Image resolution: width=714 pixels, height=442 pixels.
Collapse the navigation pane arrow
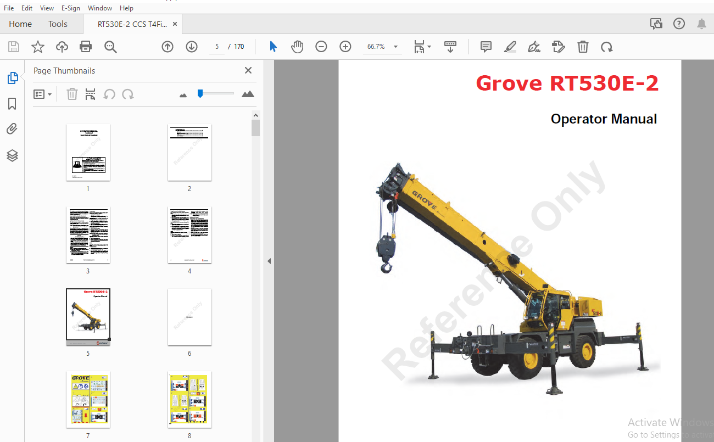point(269,261)
